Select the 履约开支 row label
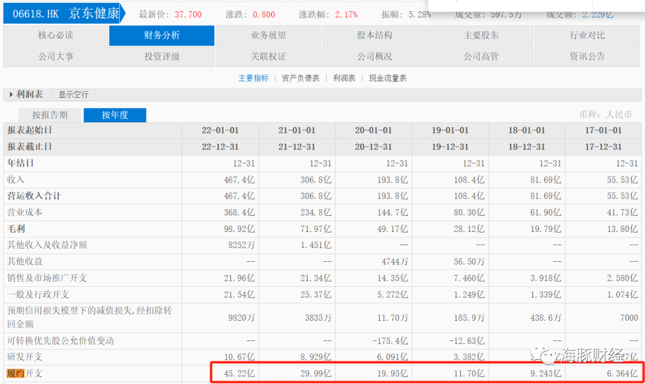645x384 pixels. point(24,373)
